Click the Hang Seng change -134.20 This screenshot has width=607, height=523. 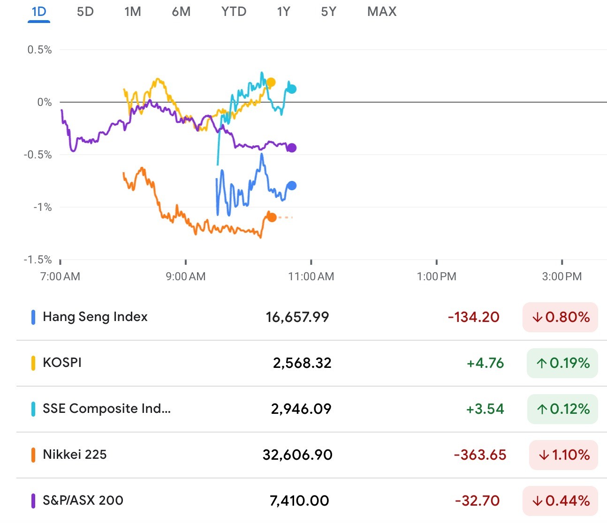pyautogui.click(x=474, y=317)
